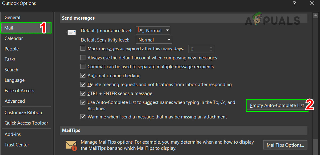
Task: Switch to the Calendar options category
Action: (x=14, y=39)
